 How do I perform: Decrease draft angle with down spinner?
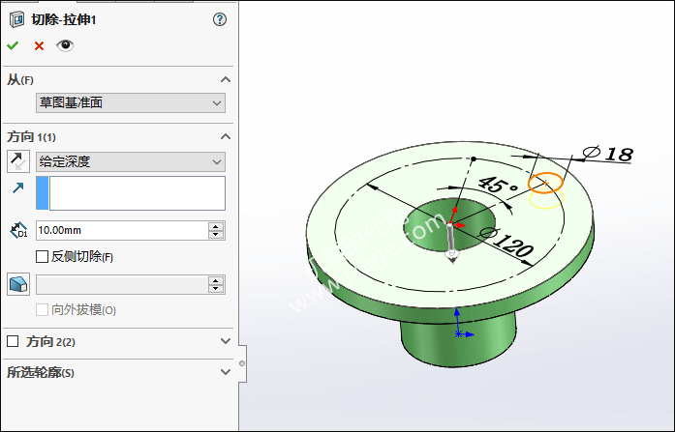[x=216, y=289]
